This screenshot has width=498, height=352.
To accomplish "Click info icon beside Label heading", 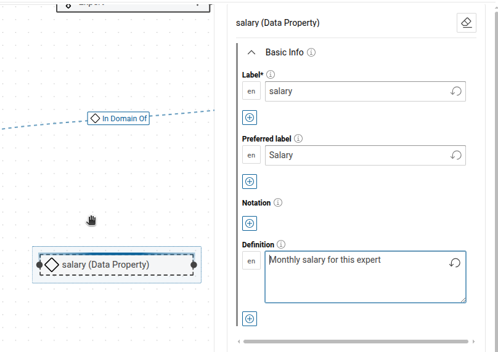I will coord(271,74).
